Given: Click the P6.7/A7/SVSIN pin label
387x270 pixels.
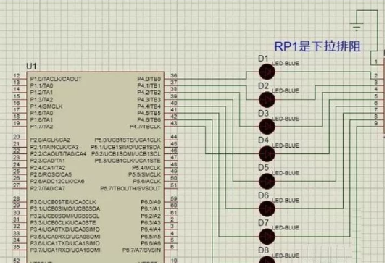Looking at the screenshot, I should coord(141,250).
